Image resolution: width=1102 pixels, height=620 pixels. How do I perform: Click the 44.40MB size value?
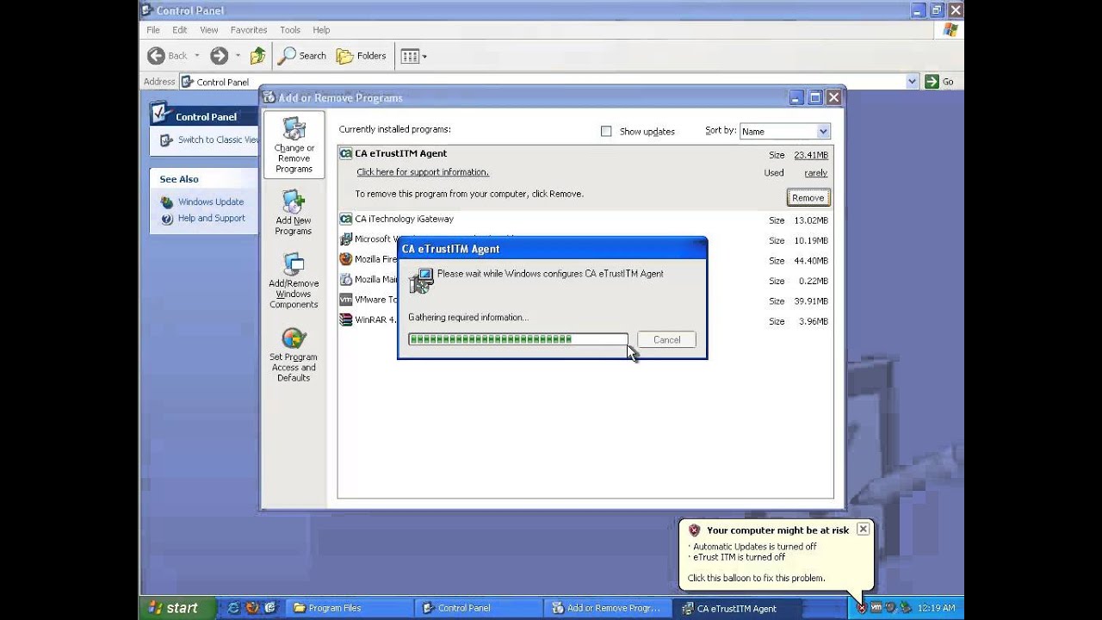click(x=811, y=261)
